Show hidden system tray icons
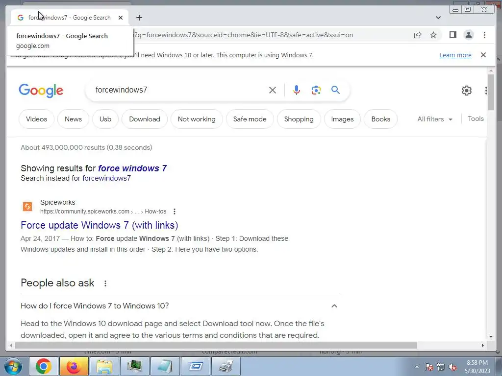The image size is (502, 376). coord(417,367)
